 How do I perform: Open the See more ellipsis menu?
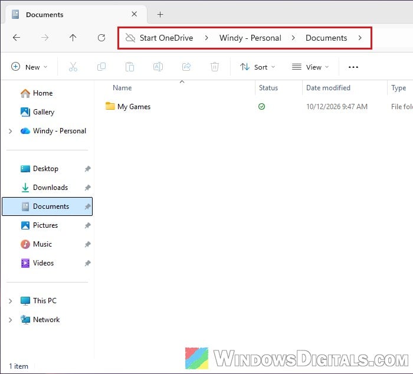click(353, 67)
